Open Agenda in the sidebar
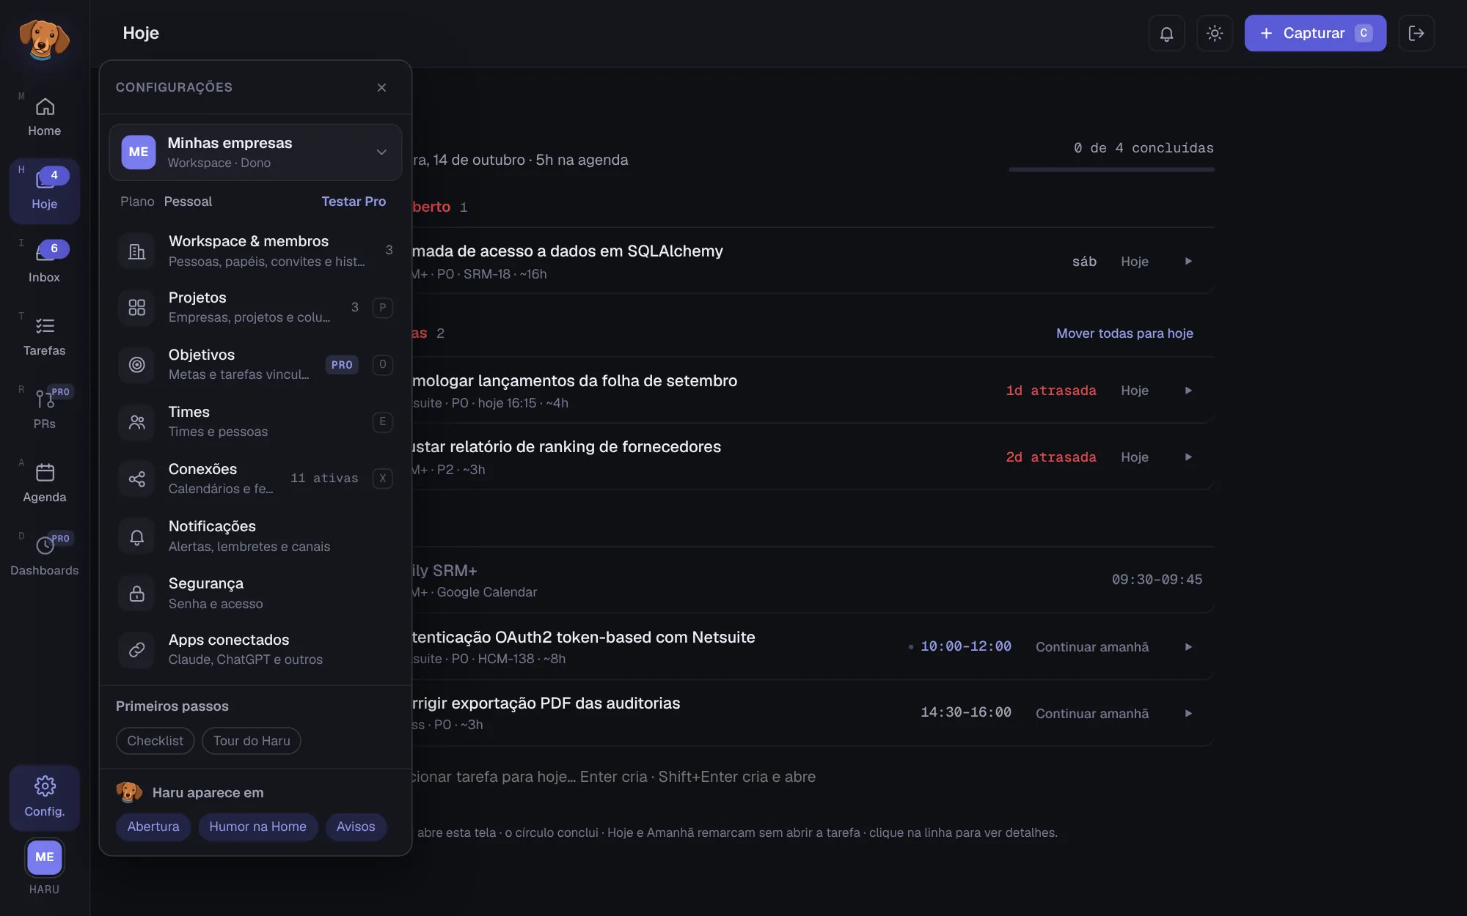The width and height of the screenshot is (1467, 916). (x=45, y=484)
